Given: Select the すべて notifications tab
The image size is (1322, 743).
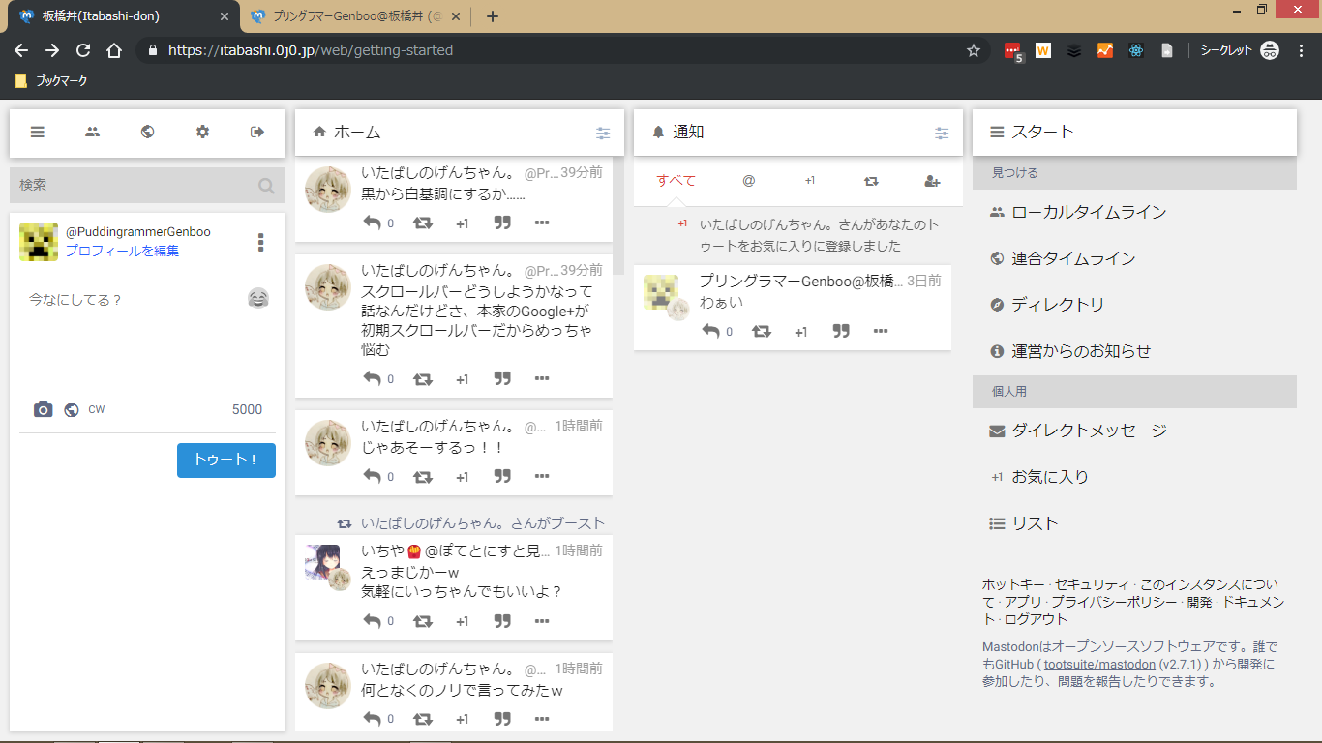Looking at the screenshot, I should click(x=676, y=181).
